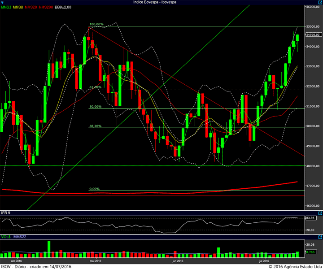The image size is (323, 269).
Task: Click the BB9±2,00 Bollinger bands label
Action: pyautogui.click(x=63, y=7)
